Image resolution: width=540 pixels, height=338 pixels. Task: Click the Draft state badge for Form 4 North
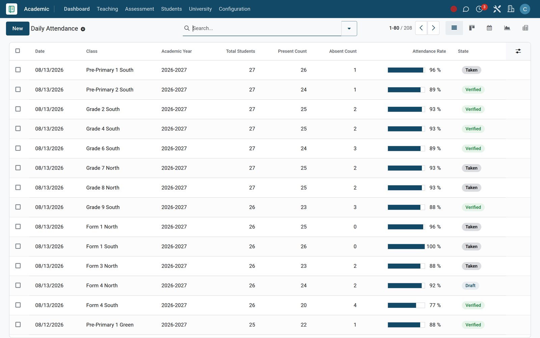(x=470, y=286)
